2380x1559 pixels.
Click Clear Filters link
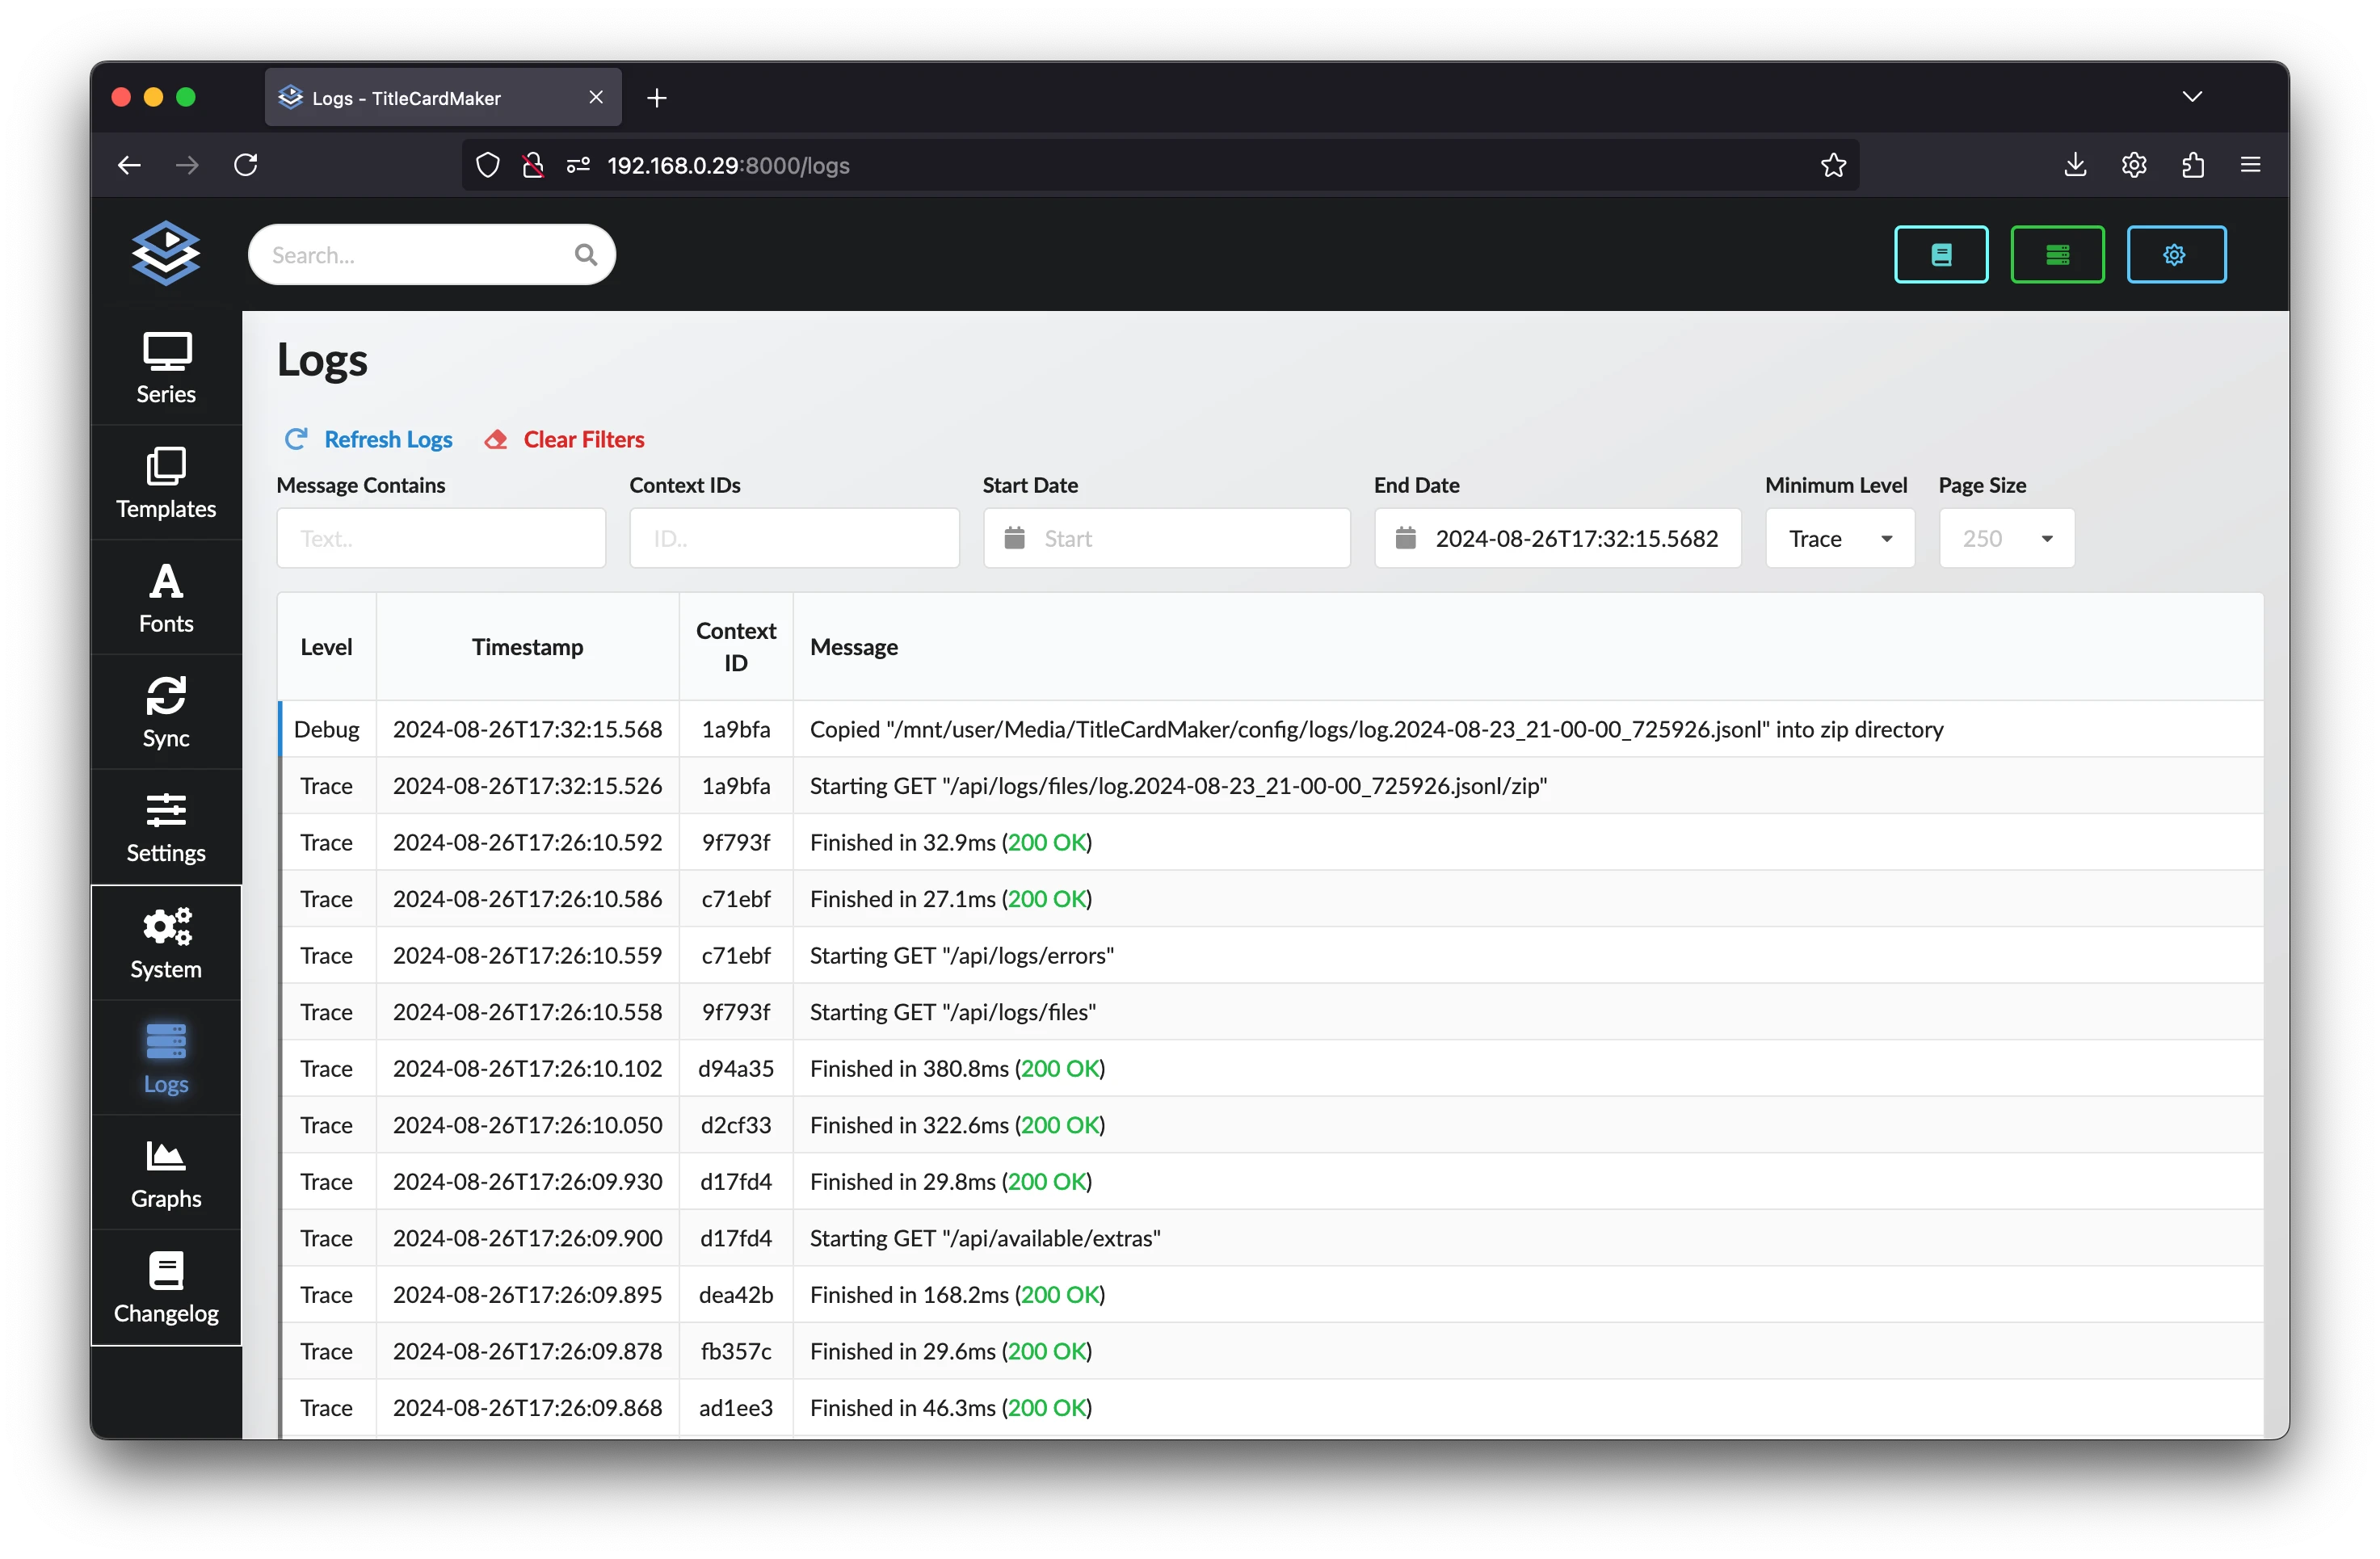[582, 439]
